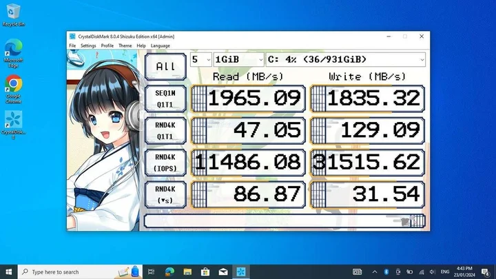Click the Write (MB/s) column header

[x=367, y=76]
